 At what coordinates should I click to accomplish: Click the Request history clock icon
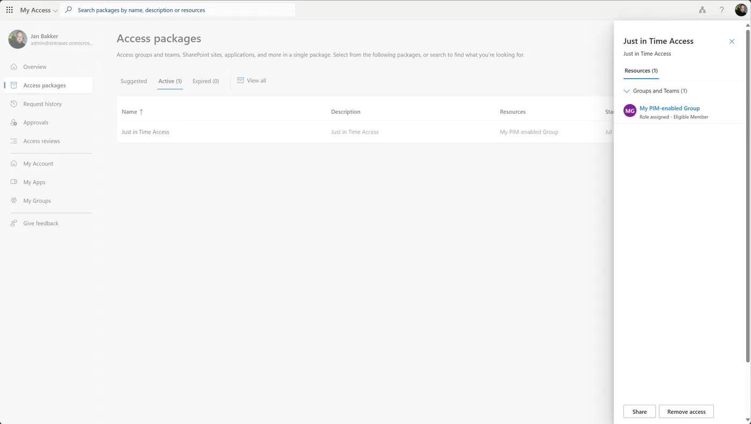(14, 104)
